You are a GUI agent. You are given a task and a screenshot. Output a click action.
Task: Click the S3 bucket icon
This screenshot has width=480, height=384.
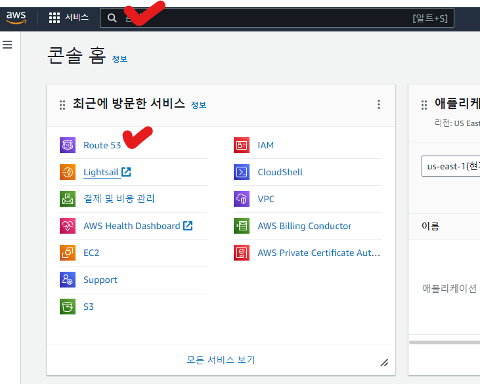pos(68,307)
